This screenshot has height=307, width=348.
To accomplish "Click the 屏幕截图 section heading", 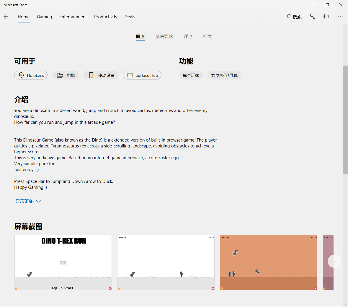I will [28, 226].
